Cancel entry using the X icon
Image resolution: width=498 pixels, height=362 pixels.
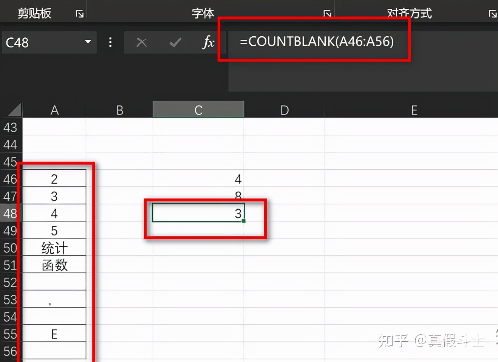pos(142,42)
